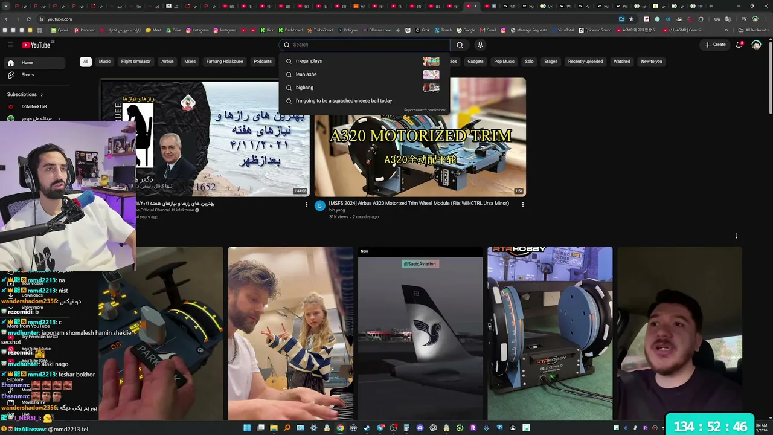
Task: Click the YouTube logo
Action: pyautogui.click(x=36, y=45)
